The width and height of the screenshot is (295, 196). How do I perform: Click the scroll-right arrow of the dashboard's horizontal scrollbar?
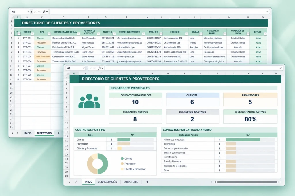click(x=279, y=182)
